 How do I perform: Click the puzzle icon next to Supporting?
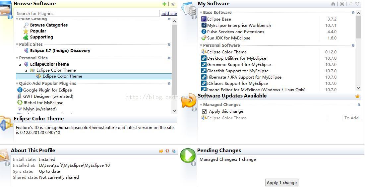26,37
